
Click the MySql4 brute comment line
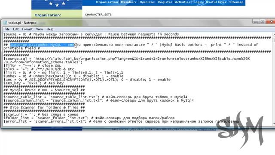(44, 90)
